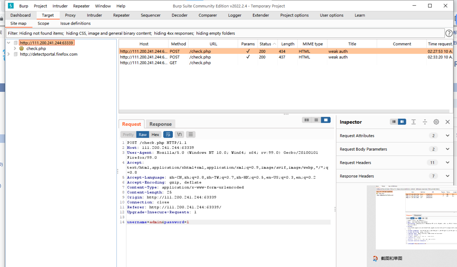
Task: Select the http://detectportal.firefox.com tree item
Action: coord(49,54)
